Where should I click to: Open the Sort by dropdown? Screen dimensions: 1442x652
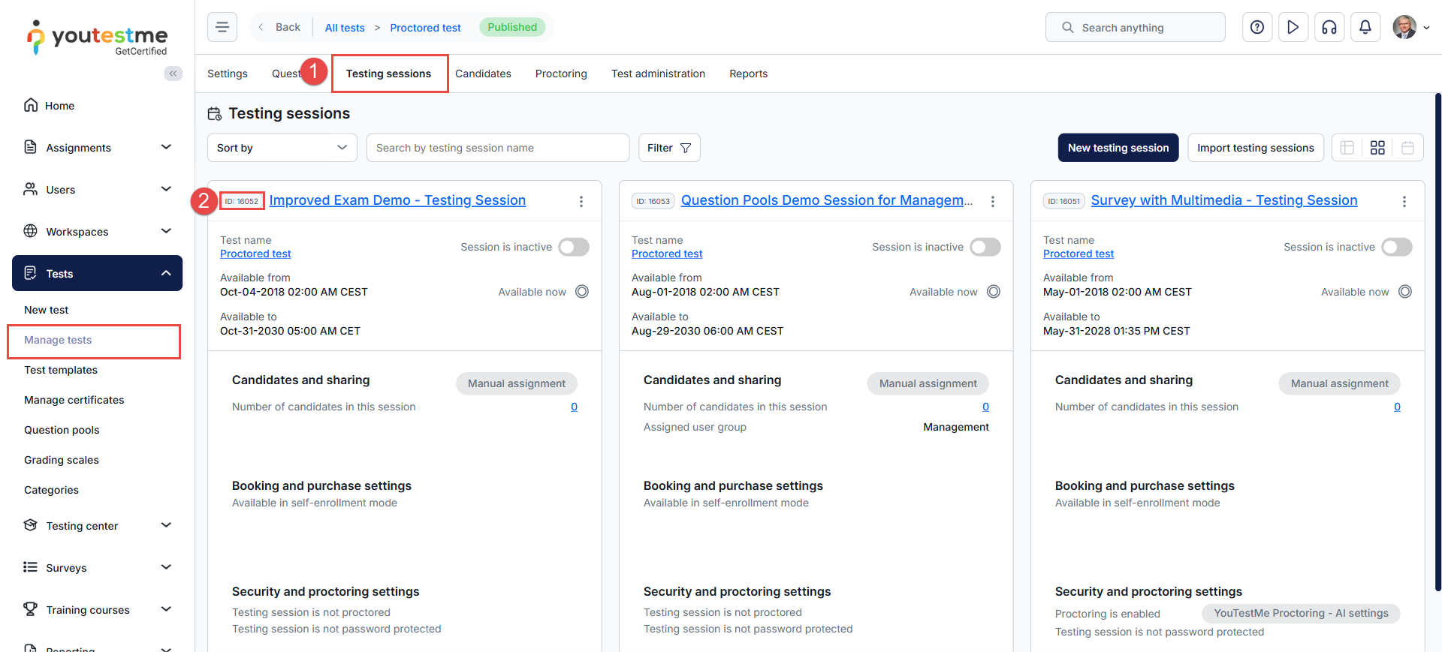point(282,148)
